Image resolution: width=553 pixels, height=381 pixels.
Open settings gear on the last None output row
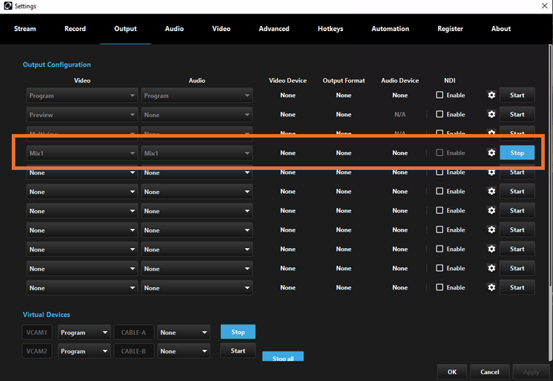pos(491,287)
